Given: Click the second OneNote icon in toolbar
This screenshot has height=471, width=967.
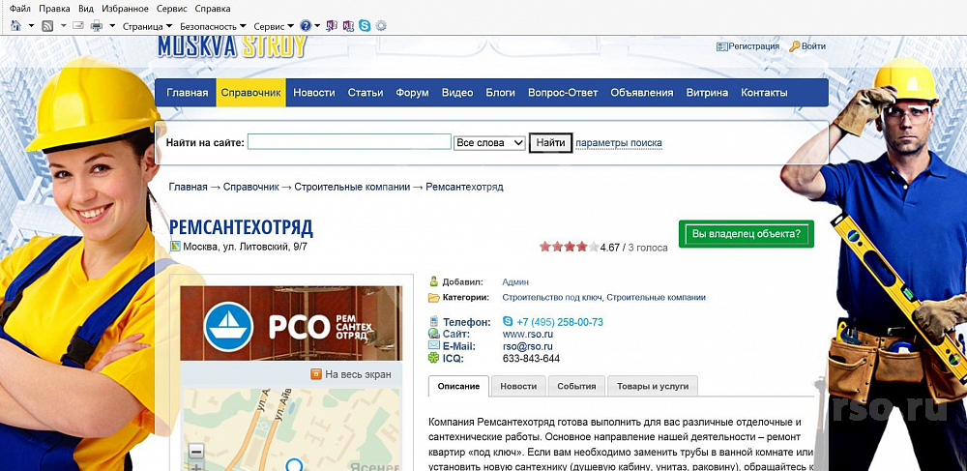Looking at the screenshot, I should coord(348,26).
